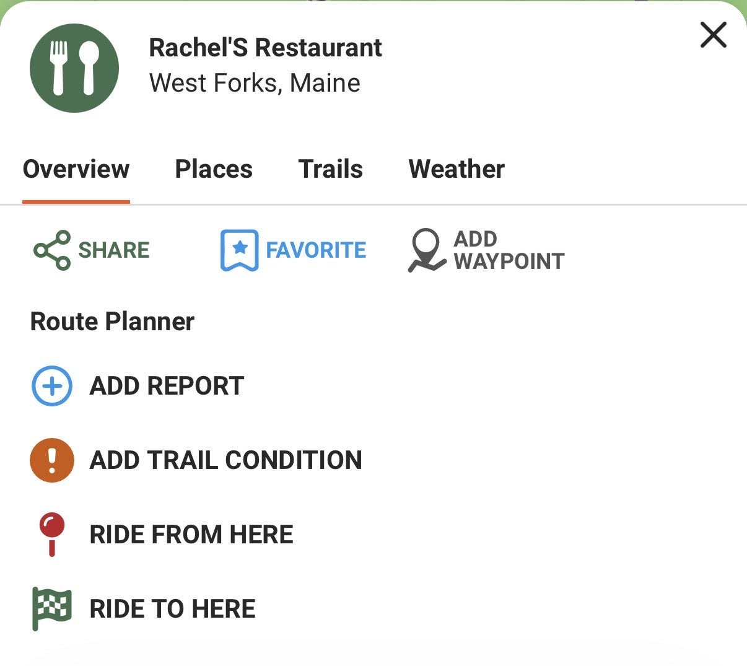Screen dimensions: 747x666
Task: Click the restaurant fork and spoon icon
Action: click(74, 68)
